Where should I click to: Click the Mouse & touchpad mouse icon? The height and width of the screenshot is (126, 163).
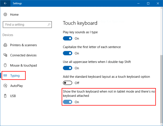pyautogui.click(x=5, y=65)
